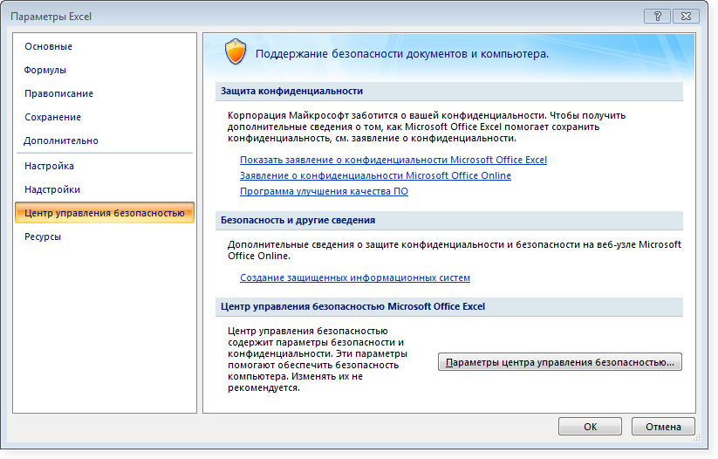Select the Формулы category

[x=44, y=70]
